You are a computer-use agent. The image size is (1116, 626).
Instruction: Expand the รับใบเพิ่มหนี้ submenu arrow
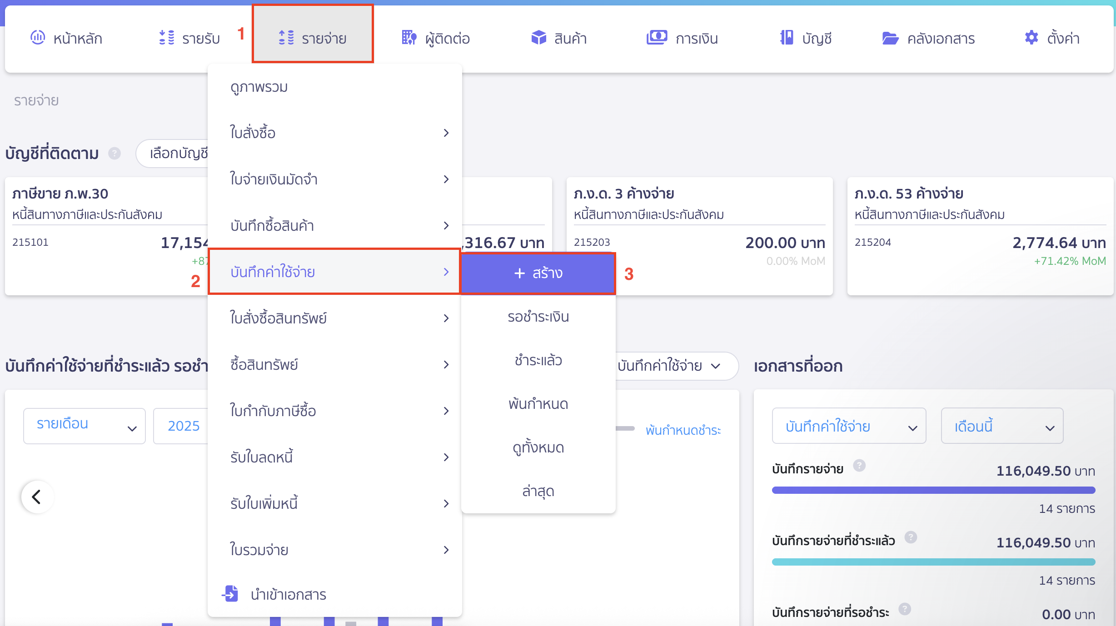click(x=446, y=503)
